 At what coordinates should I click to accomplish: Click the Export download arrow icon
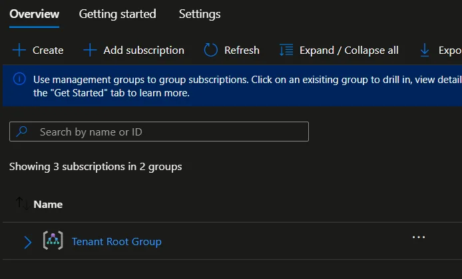click(425, 50)
